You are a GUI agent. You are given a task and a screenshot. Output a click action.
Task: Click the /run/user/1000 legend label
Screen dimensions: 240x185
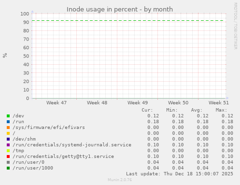click(x=33, y=168)
